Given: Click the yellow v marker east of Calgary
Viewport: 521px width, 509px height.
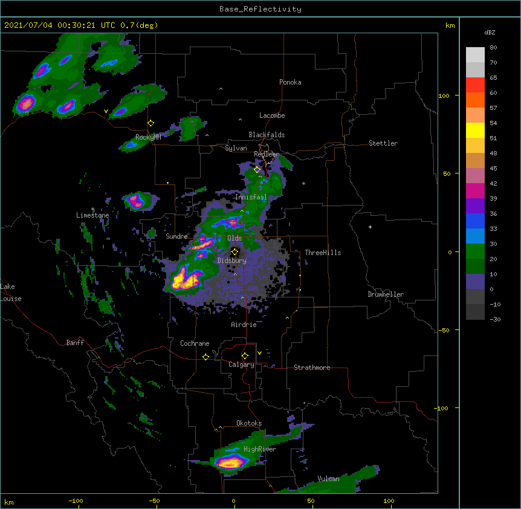Looking at the screenshot, I should [259, 353].
